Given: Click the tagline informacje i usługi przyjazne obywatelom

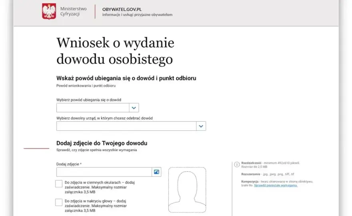Looking at the screenshot, I should (x=137, y=15).
